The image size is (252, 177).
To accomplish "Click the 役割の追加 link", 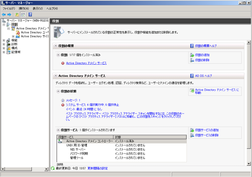I will click(202, 55).
